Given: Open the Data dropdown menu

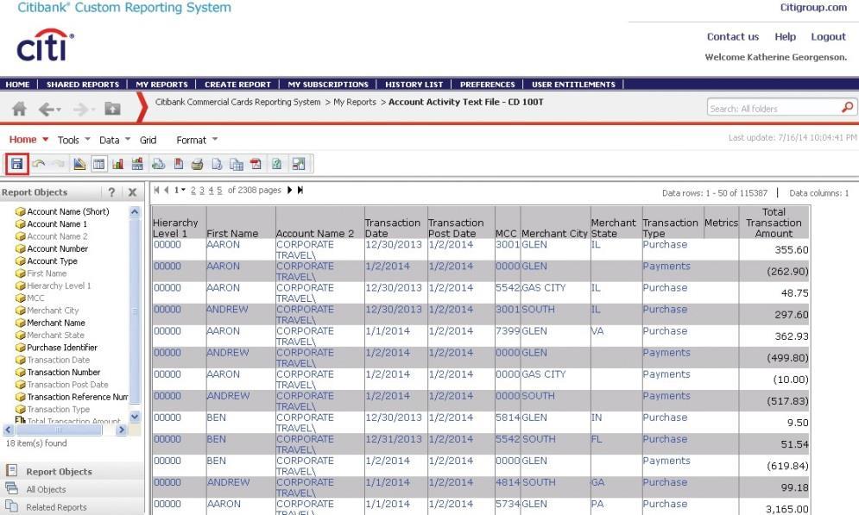Looking at the screenshot, I should (x=115, y=140).
